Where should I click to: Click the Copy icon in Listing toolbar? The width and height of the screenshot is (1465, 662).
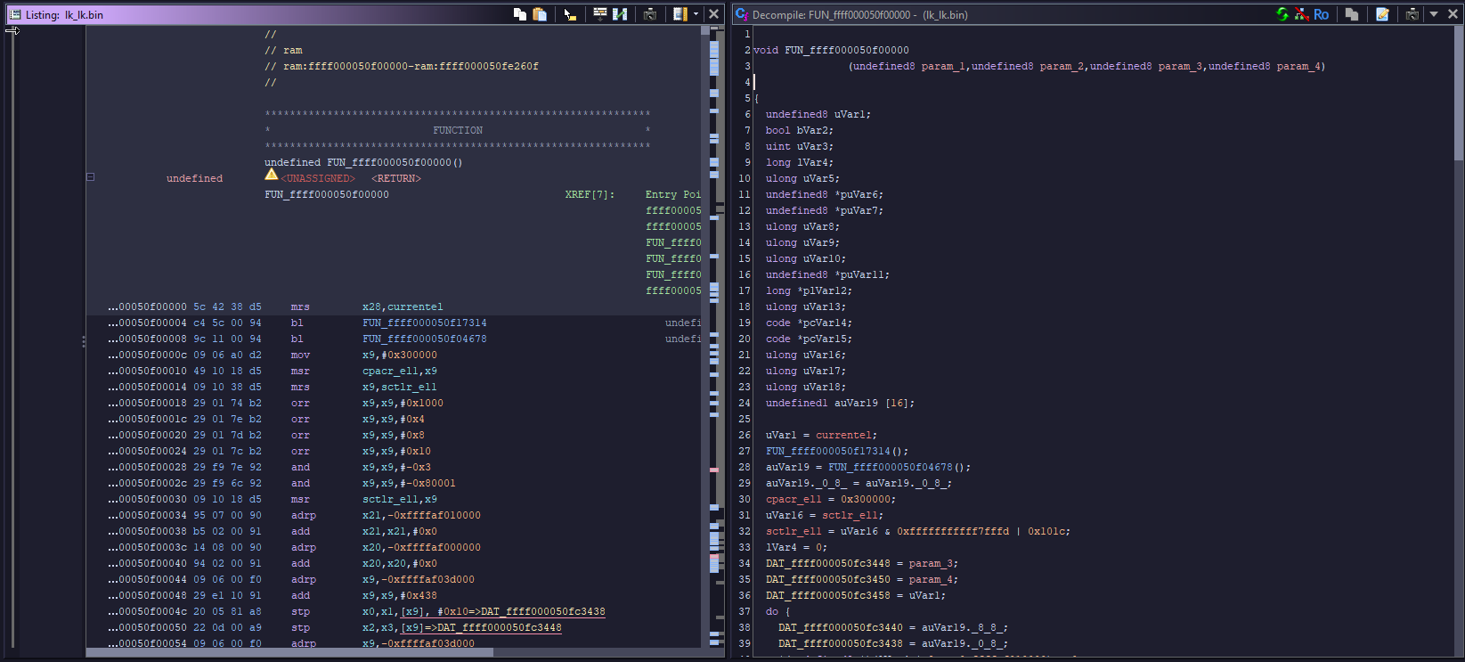[520, 14]
